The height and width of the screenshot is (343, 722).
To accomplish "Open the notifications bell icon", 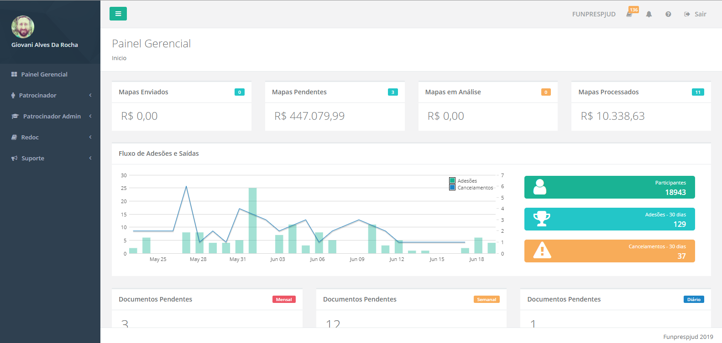I will [649, 14].
